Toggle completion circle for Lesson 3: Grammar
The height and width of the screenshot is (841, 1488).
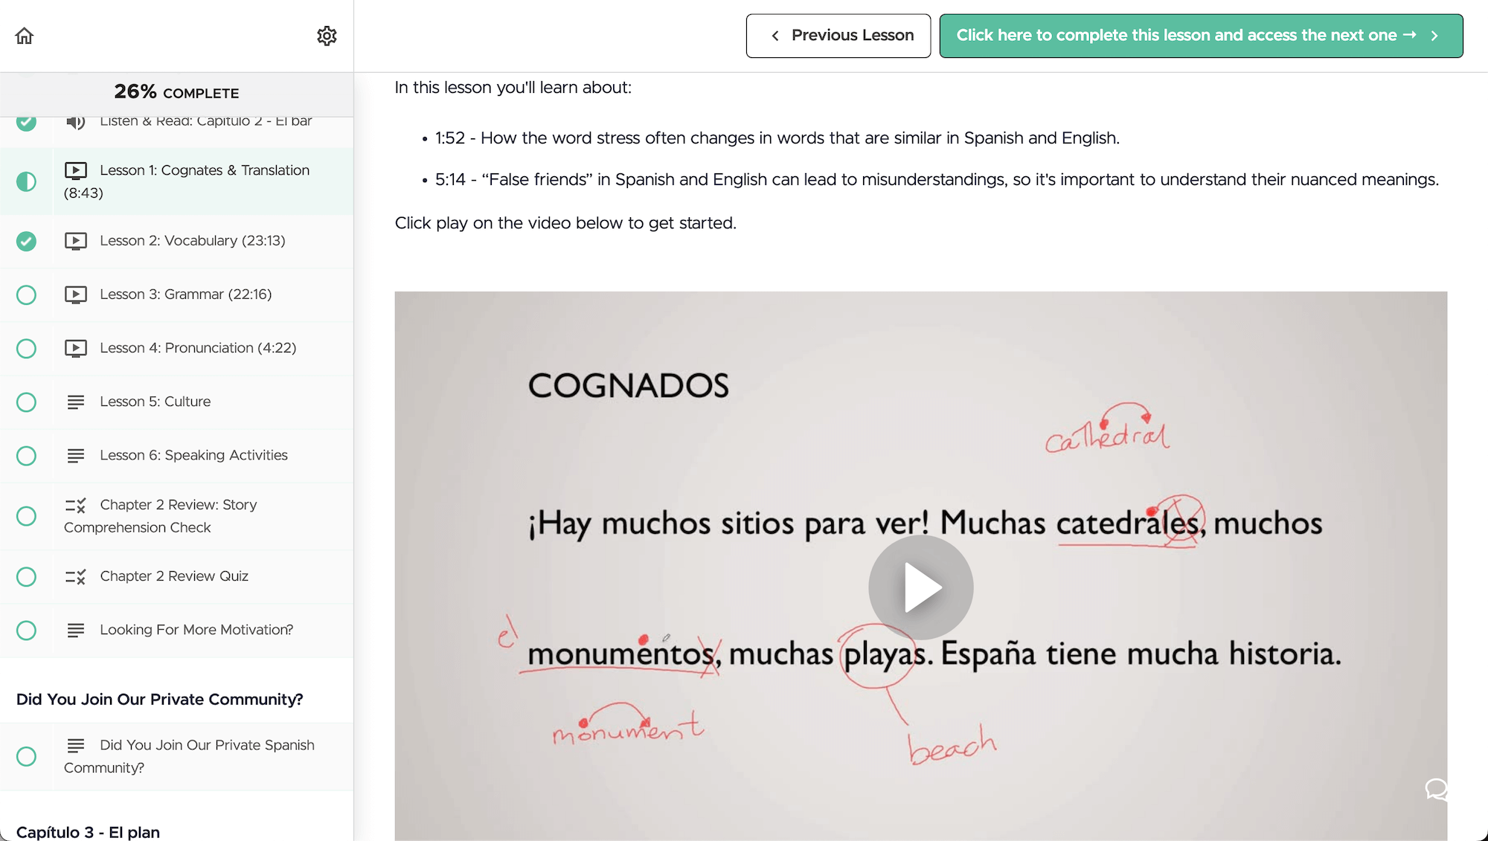click(27, 294)
